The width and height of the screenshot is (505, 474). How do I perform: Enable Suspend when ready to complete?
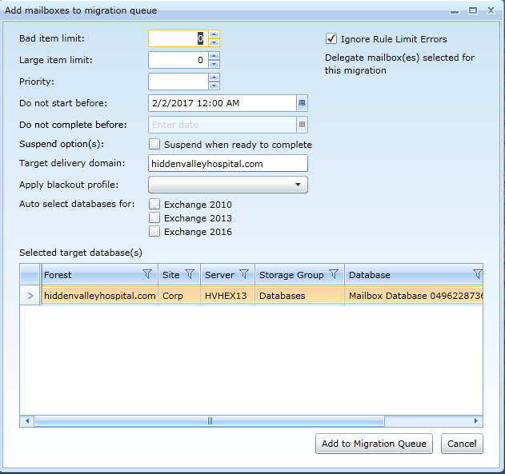pyautogui.click(x=154, y=144)
